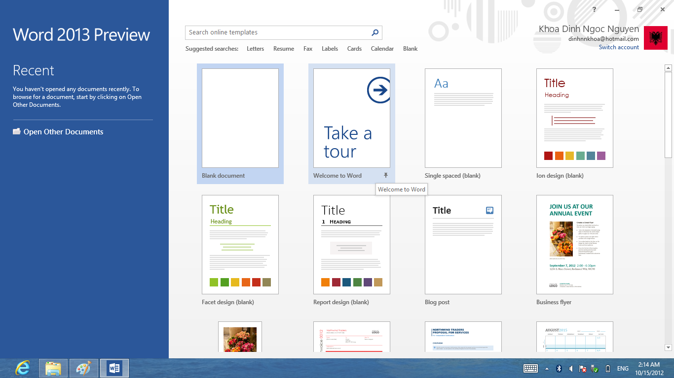Search suggested Calendar templates

(382, 49)
